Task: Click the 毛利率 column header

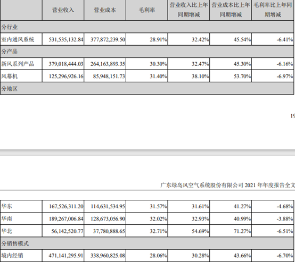Action: point(147,10)
